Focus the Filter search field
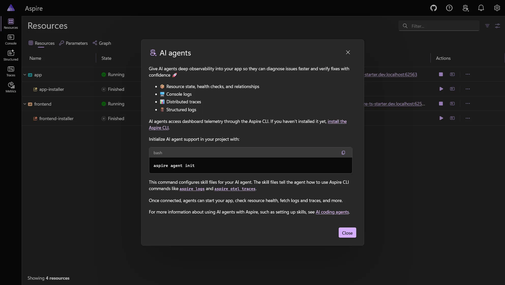The image size is (505, 285). (x=439, y=26)
